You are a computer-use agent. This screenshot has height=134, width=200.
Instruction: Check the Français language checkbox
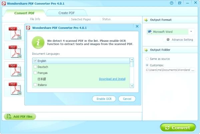35,73
